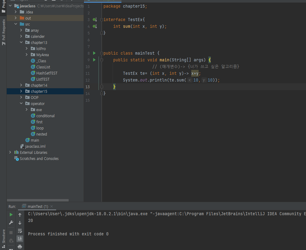Viewport: 306px width, 250px height.
Task: Toggle soft-wrap in run console
Action: (x=20, y=231)
